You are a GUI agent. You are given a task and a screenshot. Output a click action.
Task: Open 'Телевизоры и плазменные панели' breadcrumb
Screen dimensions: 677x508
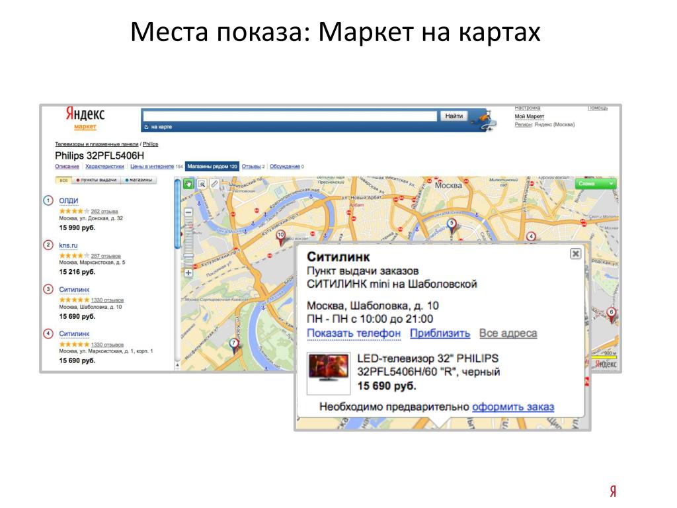pyautogui.click(x=97, y=144)
